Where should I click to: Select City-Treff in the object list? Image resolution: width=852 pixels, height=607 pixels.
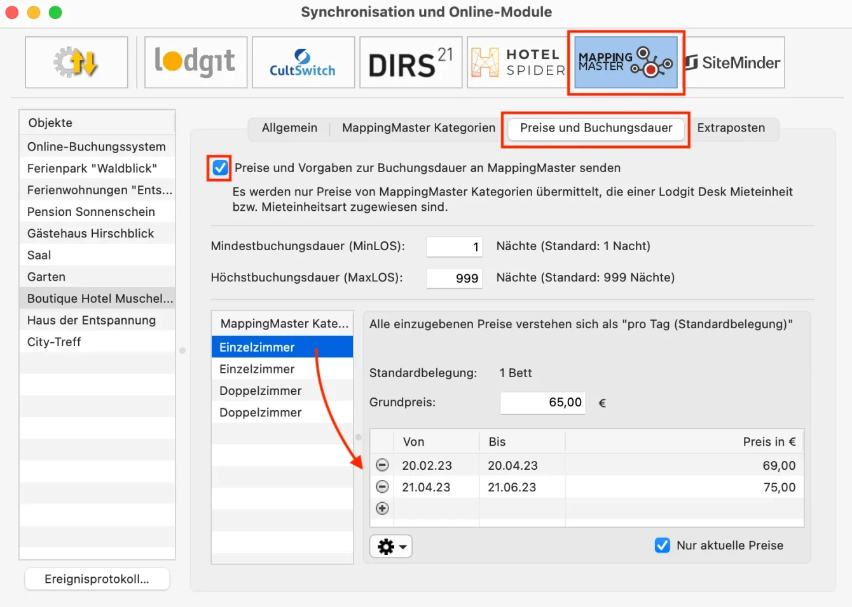(97, 342)
